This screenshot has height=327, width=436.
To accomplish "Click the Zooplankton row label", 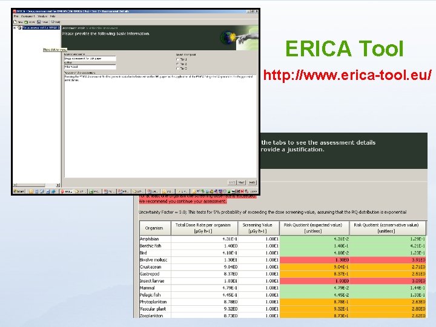I will pyautogui.click(x=151, y=315).
